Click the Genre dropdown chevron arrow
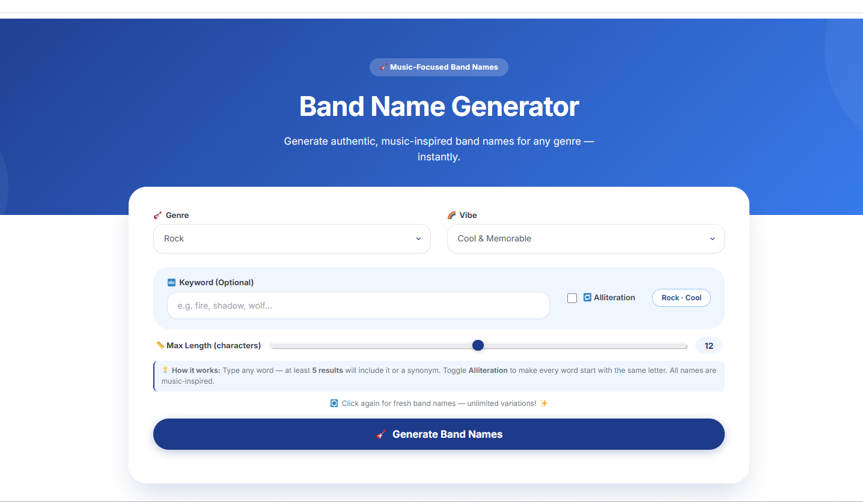Image resolution: width=863 pixels, height=502 pixels. click(x=418, y=239)
